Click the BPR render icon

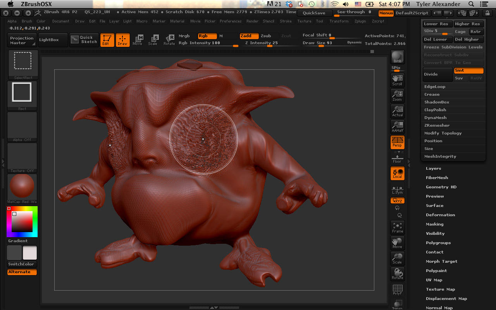(397, 57)
